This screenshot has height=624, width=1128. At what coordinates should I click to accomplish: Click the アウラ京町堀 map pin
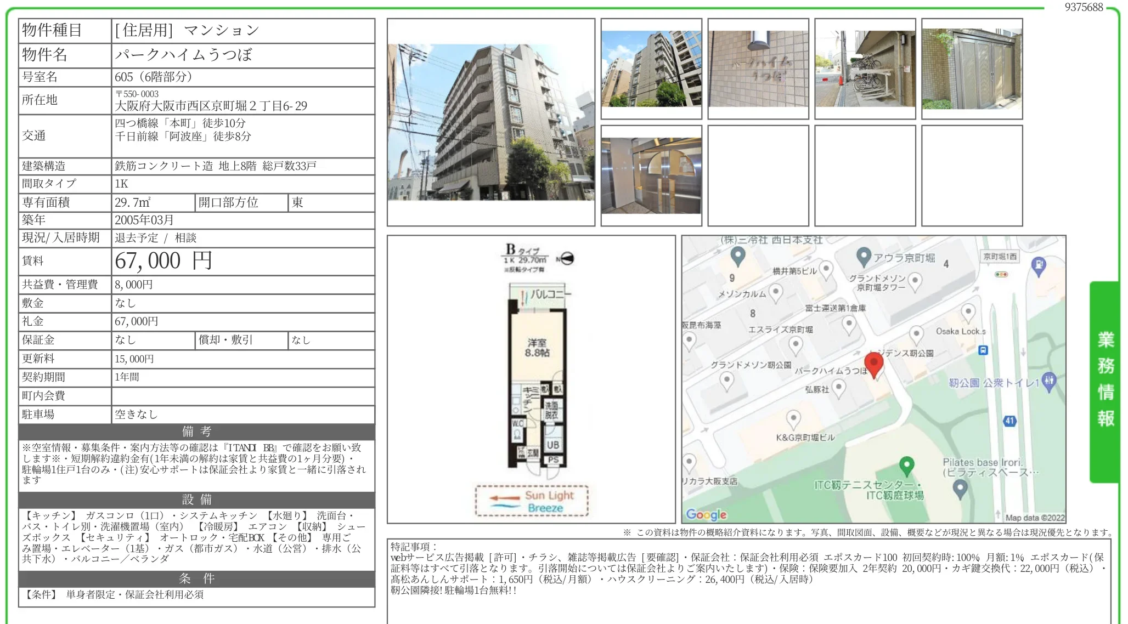[864, 256]
